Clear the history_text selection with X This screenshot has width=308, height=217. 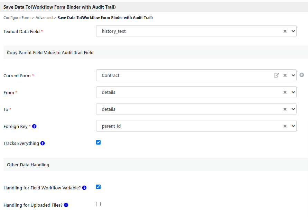coord(285,31)
